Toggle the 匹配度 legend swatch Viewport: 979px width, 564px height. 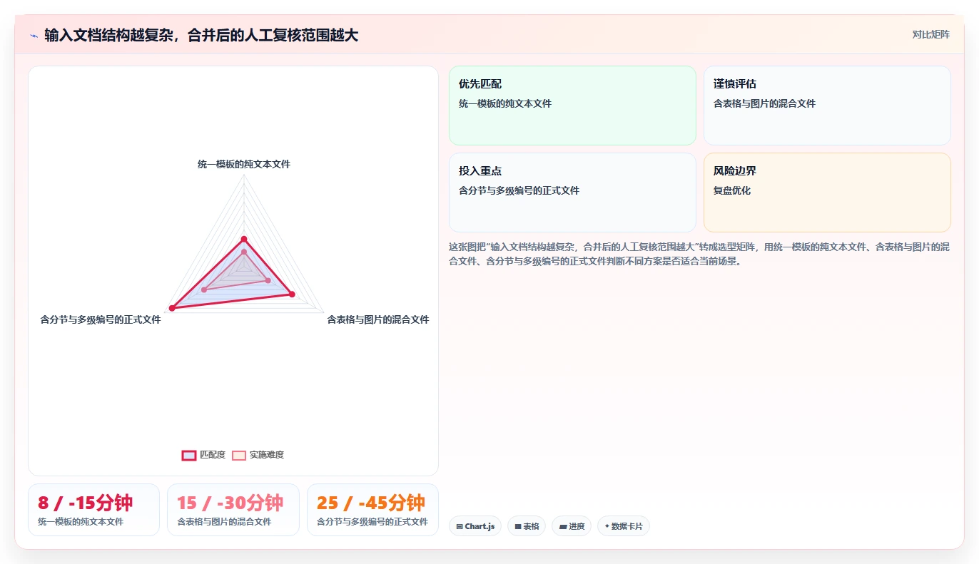click(x=189, y=455)
